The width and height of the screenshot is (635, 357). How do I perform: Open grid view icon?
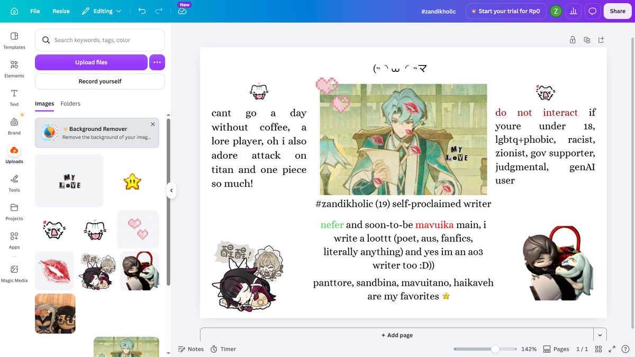598,349
